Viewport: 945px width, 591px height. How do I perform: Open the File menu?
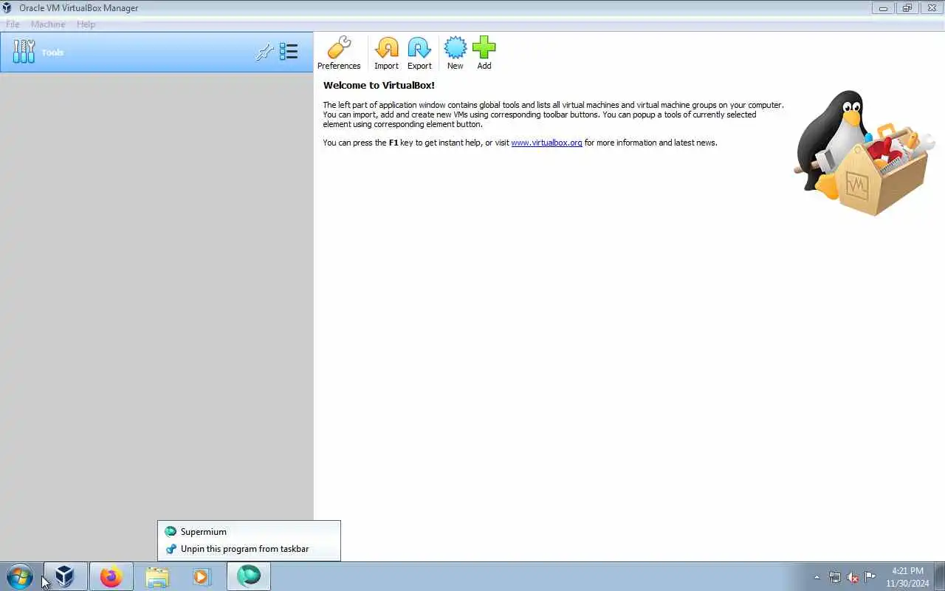point(13,24)
